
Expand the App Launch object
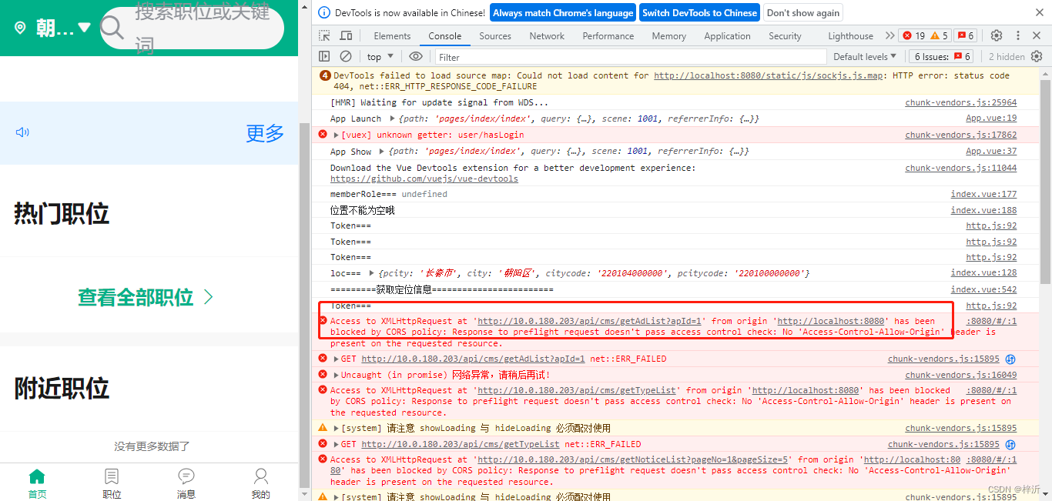pyautogui.click(x=393, y=119)
